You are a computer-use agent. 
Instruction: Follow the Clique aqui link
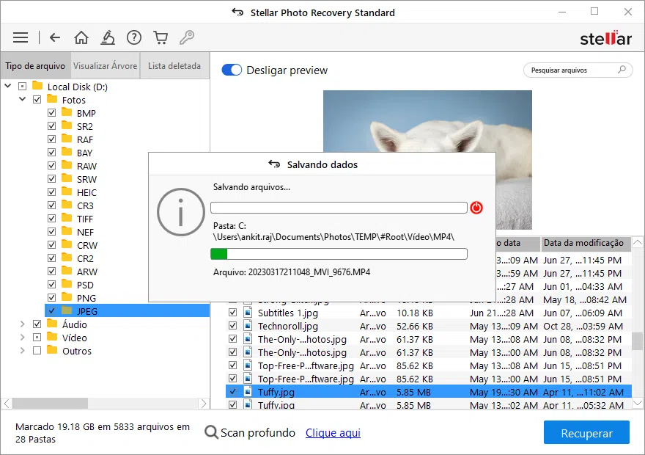coord(333,432)
